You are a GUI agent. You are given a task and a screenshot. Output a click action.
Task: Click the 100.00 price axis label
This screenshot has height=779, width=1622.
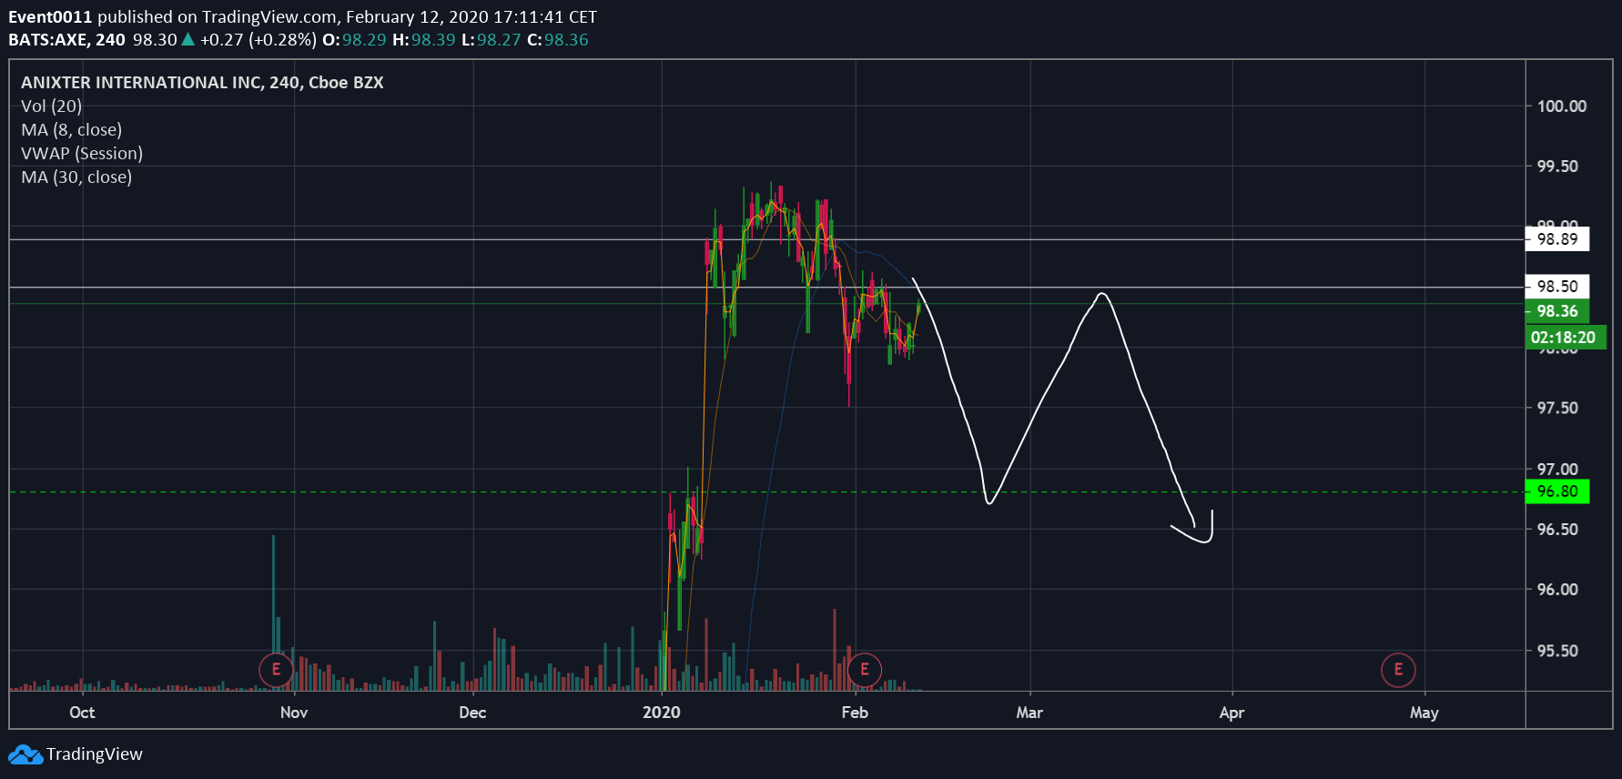pos(1562,106)
